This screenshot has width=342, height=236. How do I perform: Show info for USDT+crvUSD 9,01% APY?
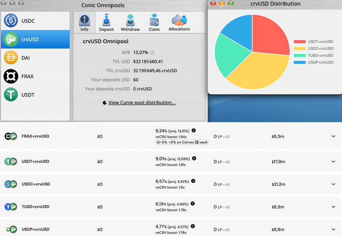point(194,158)
